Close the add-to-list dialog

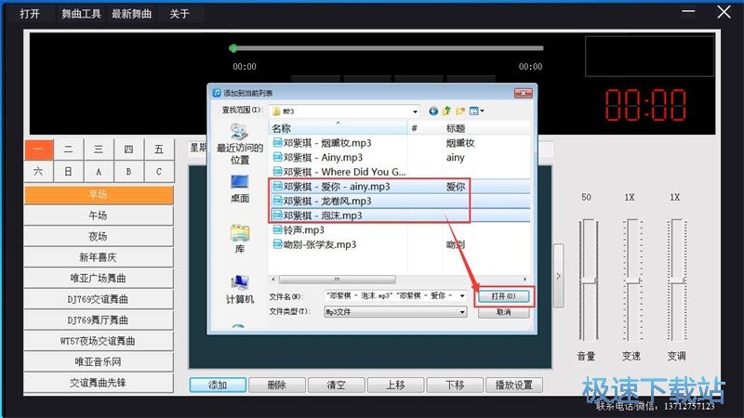point(524,93)
